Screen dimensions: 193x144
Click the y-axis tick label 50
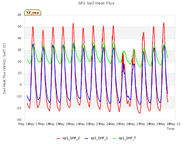(19, 27)
